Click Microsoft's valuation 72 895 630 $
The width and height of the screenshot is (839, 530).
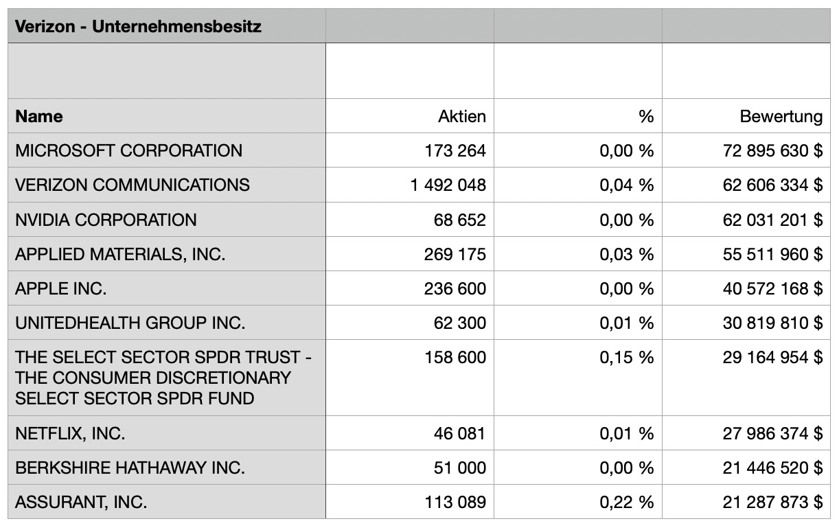pyautogui.click(x=772, y=151)
